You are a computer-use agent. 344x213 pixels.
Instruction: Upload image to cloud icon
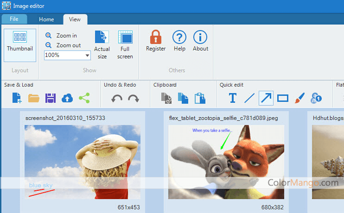click(x=67, y=98)
